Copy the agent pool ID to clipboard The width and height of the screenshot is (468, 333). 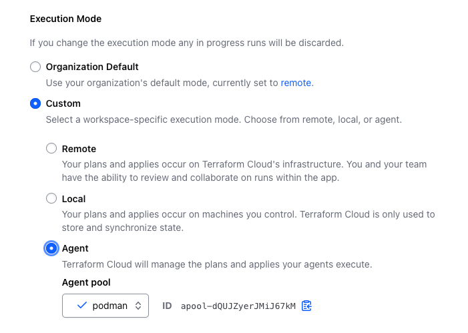click(306, 306)
